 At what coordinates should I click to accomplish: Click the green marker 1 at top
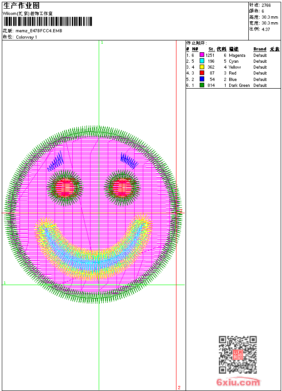tap(102, 42)
